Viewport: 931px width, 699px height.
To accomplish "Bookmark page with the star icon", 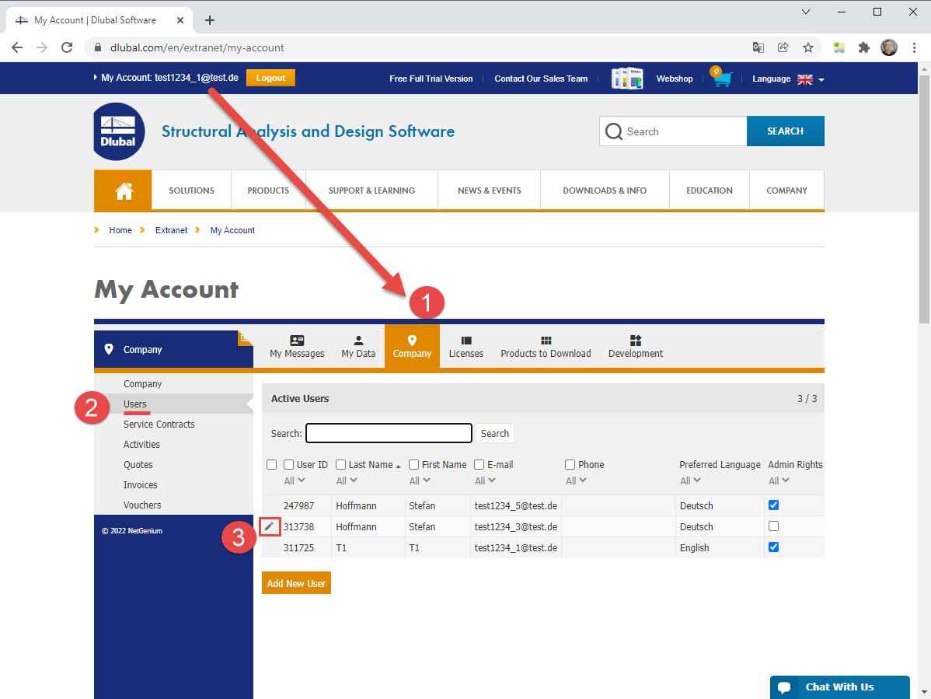I will click(x=807, y=47).
